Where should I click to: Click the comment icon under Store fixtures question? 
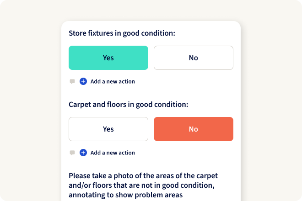72,81
